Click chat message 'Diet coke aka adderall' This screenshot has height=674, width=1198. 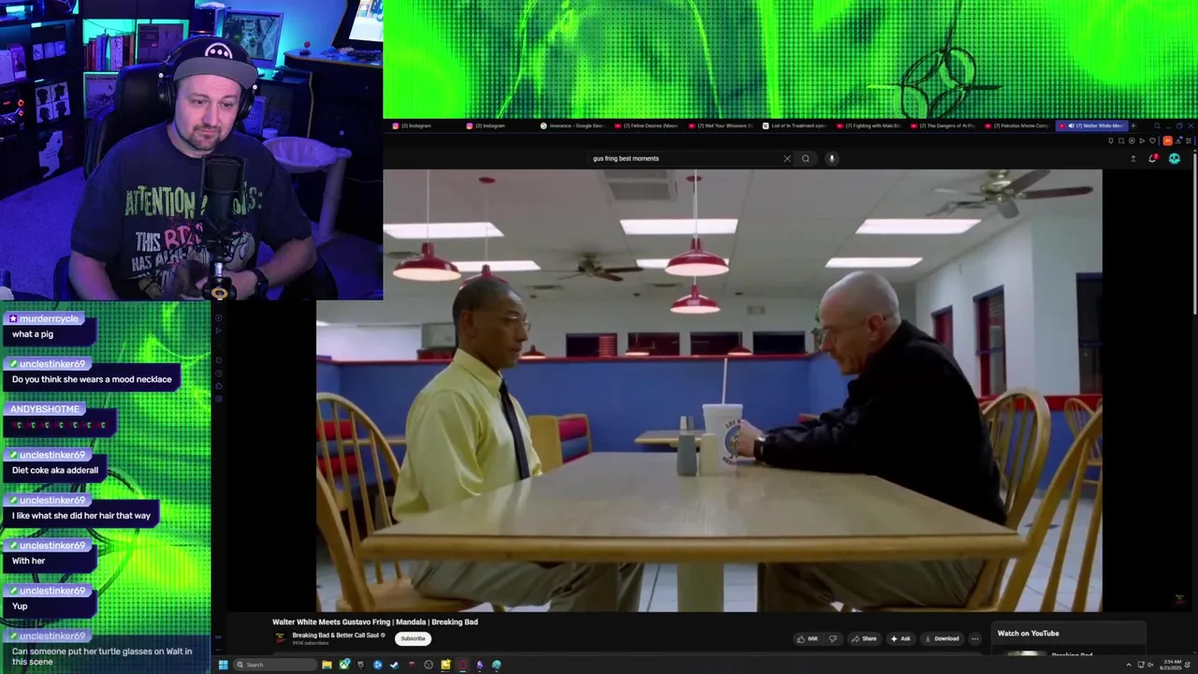(55, 470)
